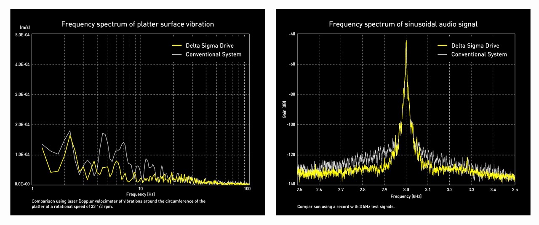
Task: Click the laser Doppler velocimeter caption text
Action: (118, 204)
